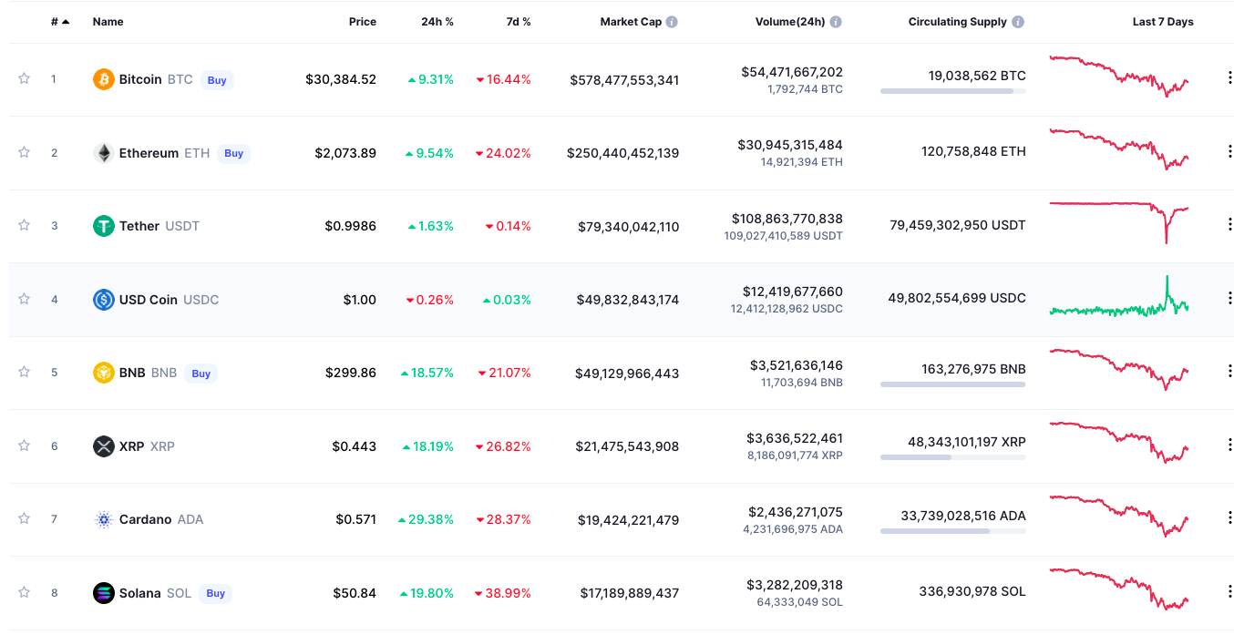Open the BNB logo icon

pyautogui.click(x=104, y=373)
